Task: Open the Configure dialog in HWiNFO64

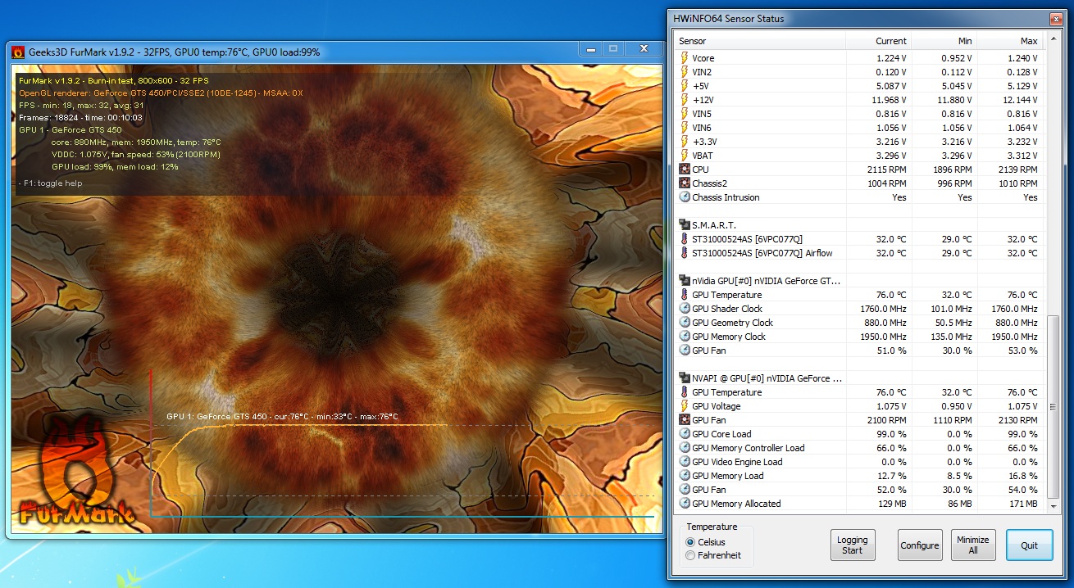Action: pyautogui.click(x=919, y=545)
